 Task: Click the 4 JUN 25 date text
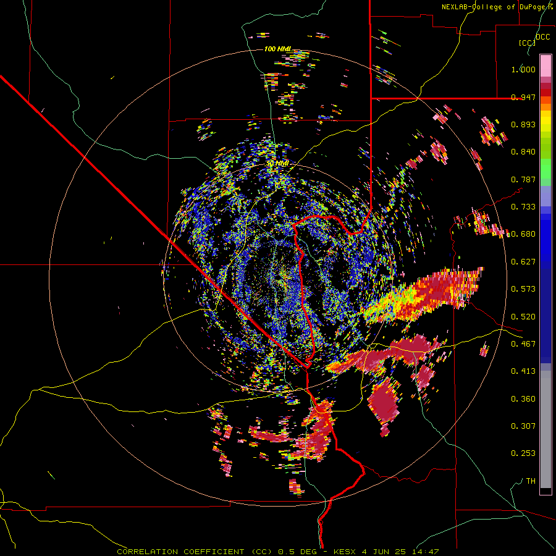[384, 552]
